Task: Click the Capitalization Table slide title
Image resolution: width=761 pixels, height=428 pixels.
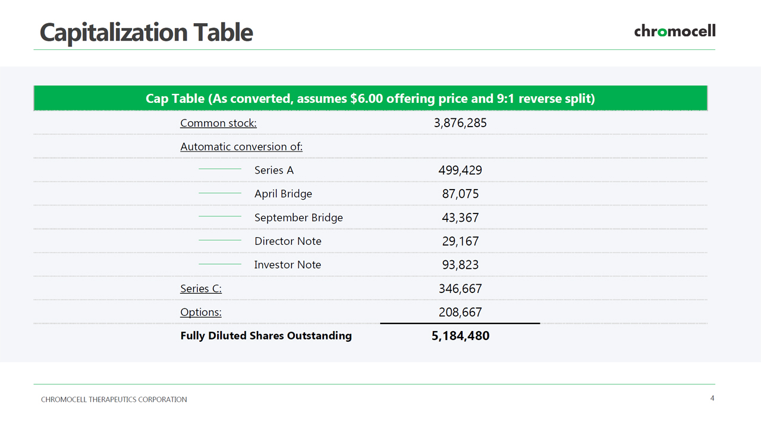Action: (146, 32)
